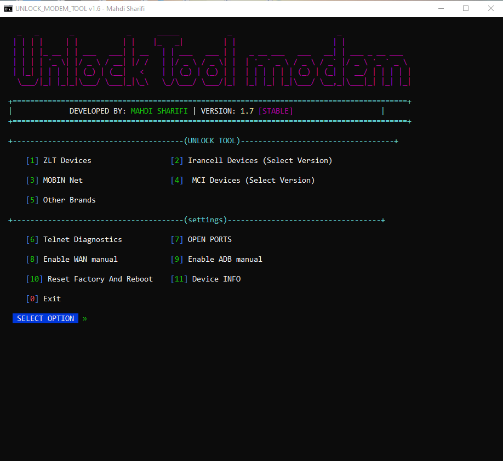
Task: Click the SELECT OPTION input prompt
Action: (x=45, y=318)
